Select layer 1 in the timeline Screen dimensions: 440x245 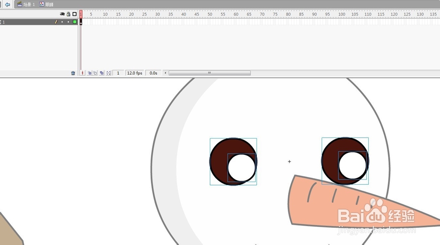click(x=38, y=22)
